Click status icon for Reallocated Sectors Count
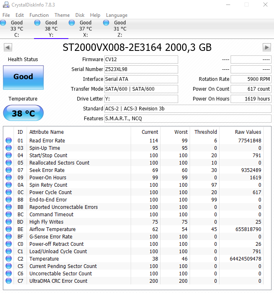The width and height of the screenshot is (274, 293). point(9,163)
